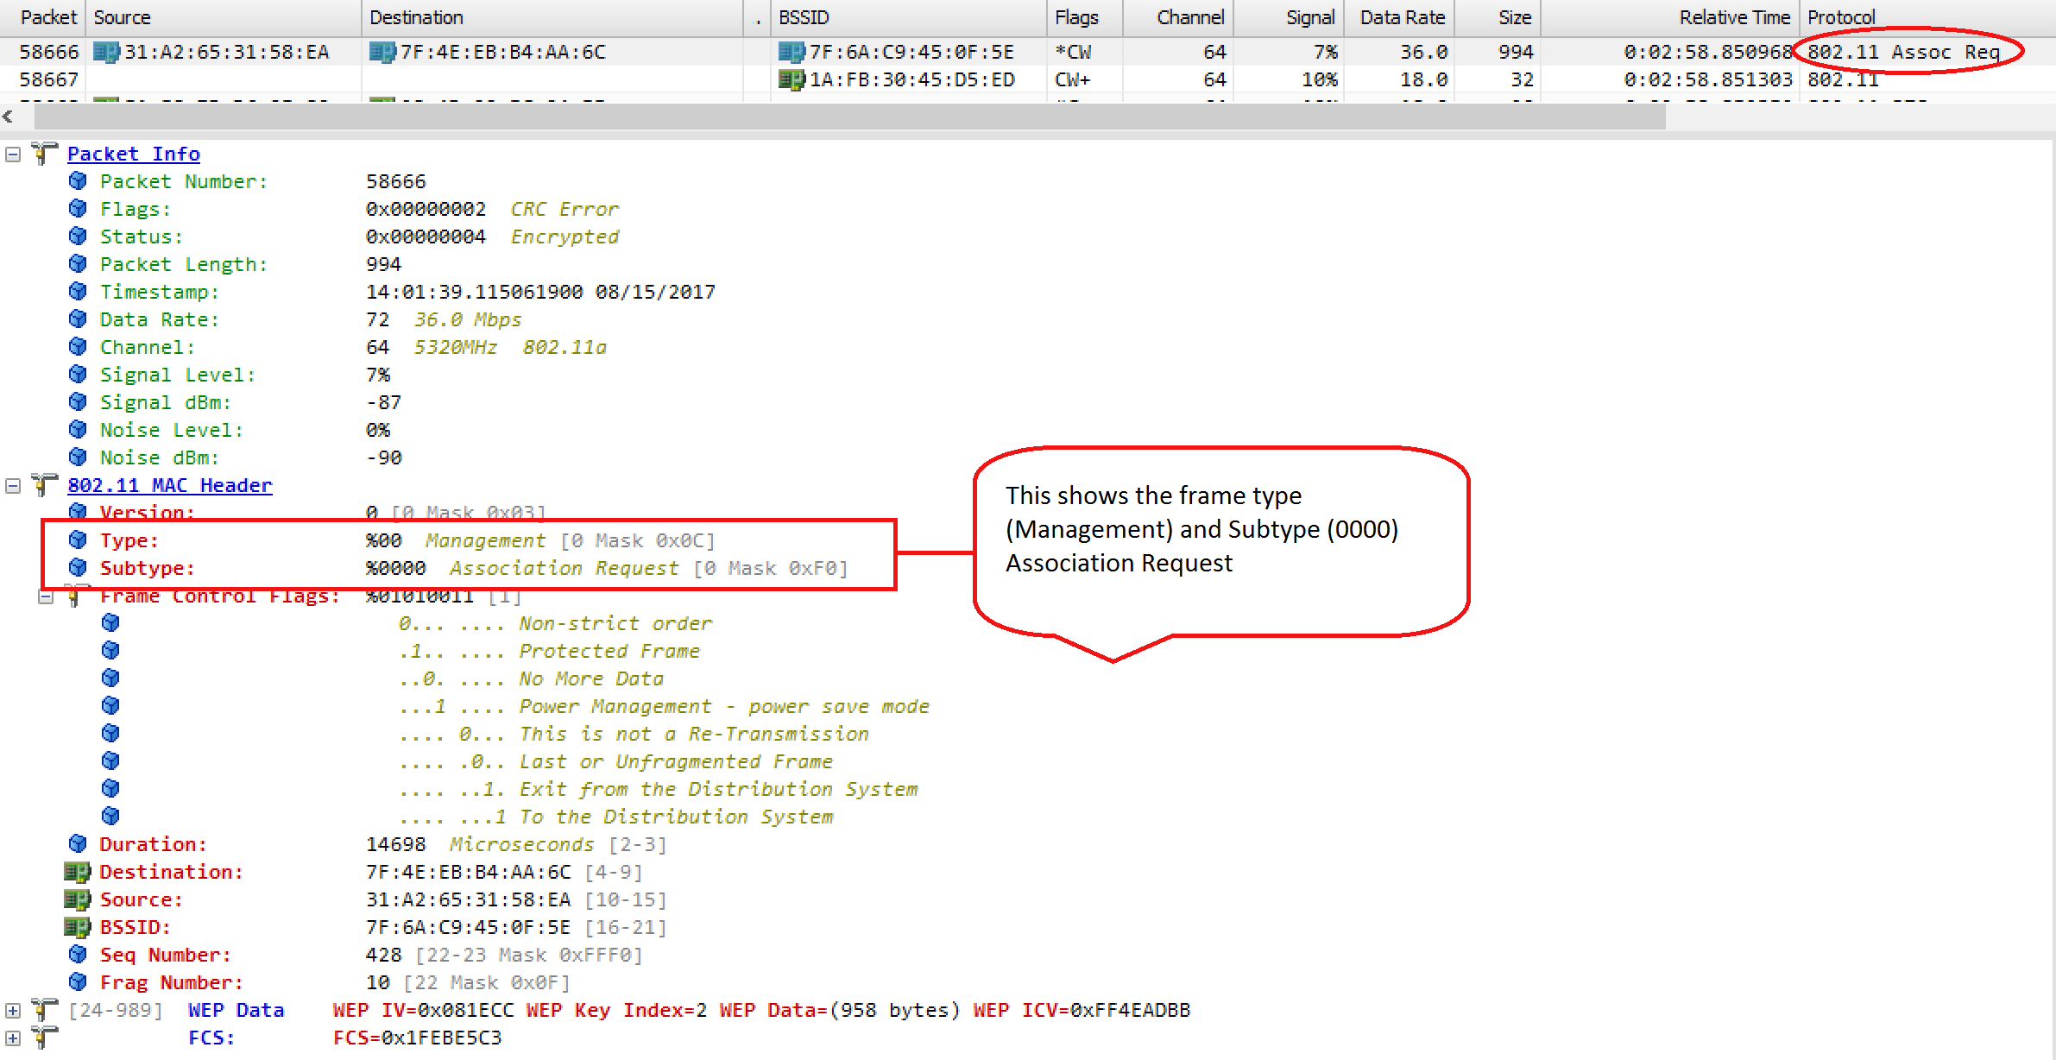Viewport: 2056px width, 1060px height.
Task: Click the antenna icon beside Packet Info
Action: [x=42, y=153]
